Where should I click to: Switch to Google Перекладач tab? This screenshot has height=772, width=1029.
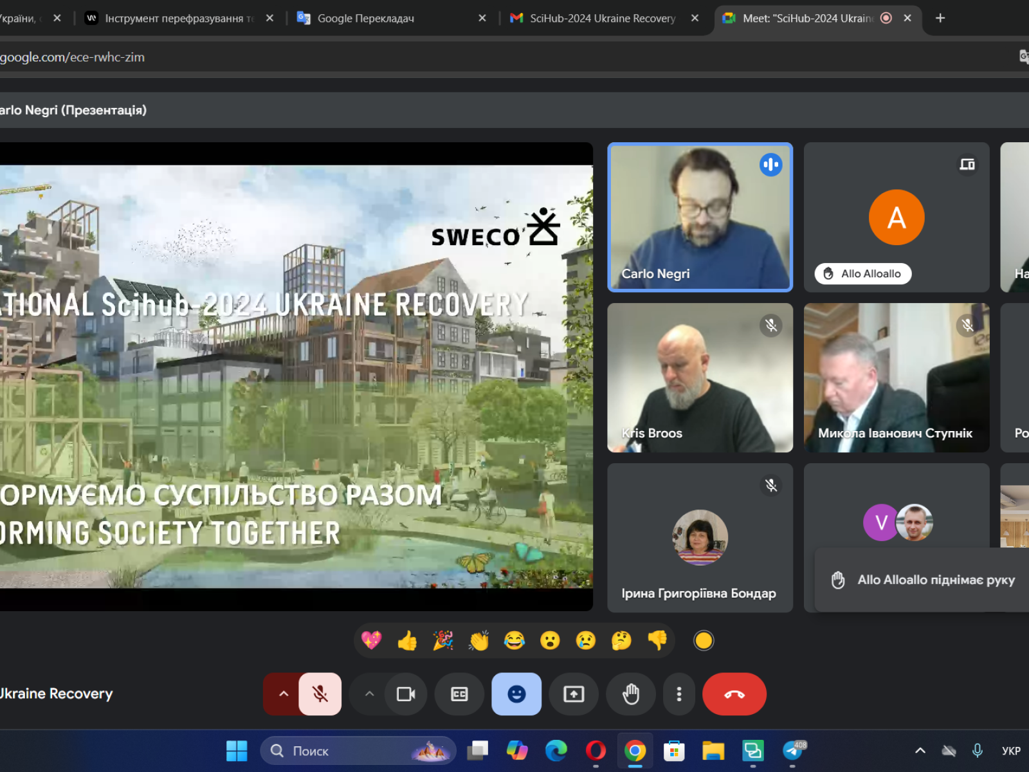tap(391, 18)
